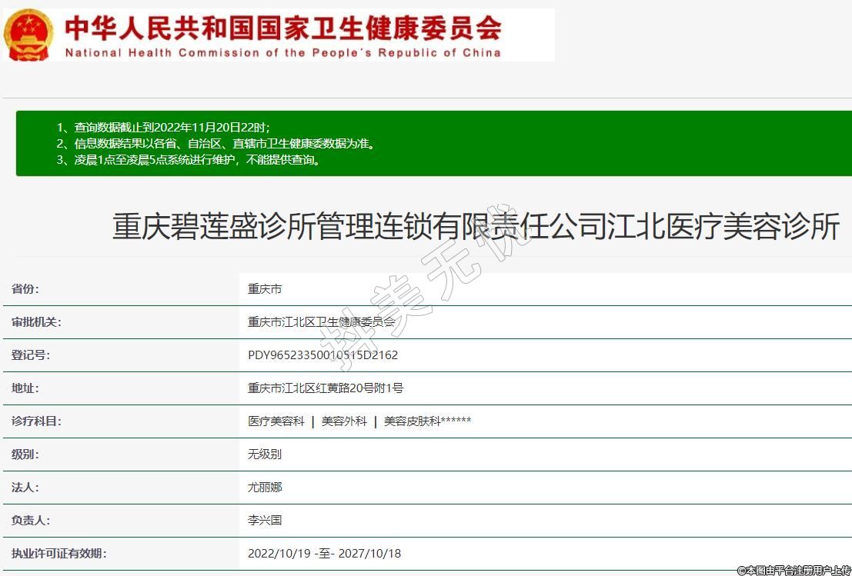Click the clinic name page title
The width and height of the screenshot is (852, 576).
[x=476, y=228]
